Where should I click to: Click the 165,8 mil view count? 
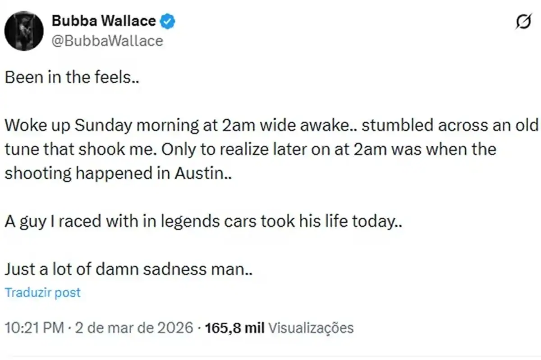(234, 328)
